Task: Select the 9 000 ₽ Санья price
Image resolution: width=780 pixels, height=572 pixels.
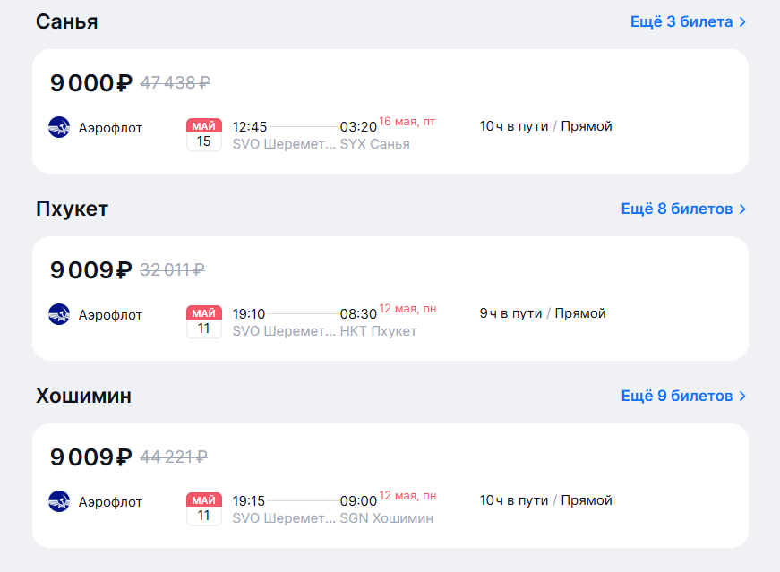Action: point(91,83)
